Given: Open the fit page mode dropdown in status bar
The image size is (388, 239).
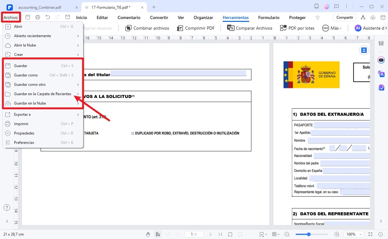Looking at the screenshot, I should [263, 234].
